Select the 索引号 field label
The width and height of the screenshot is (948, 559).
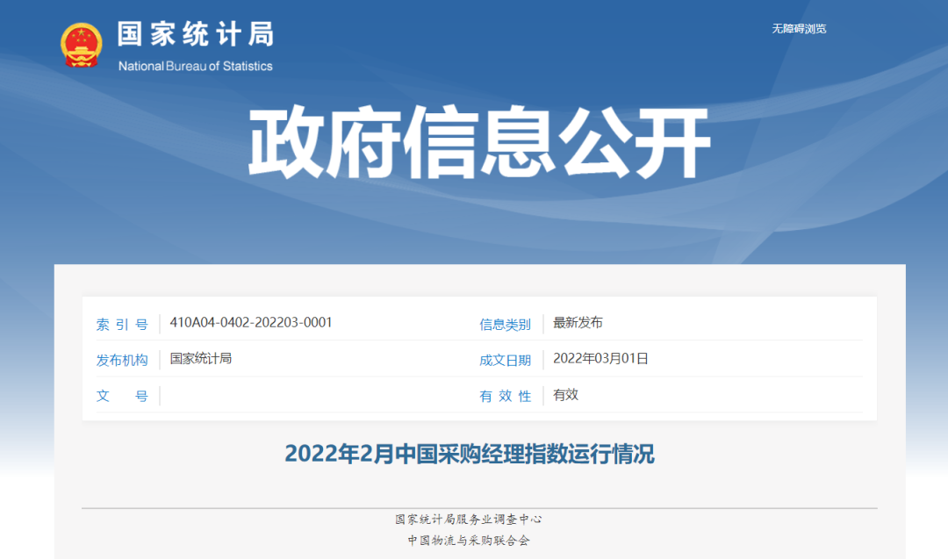point(123,323)
